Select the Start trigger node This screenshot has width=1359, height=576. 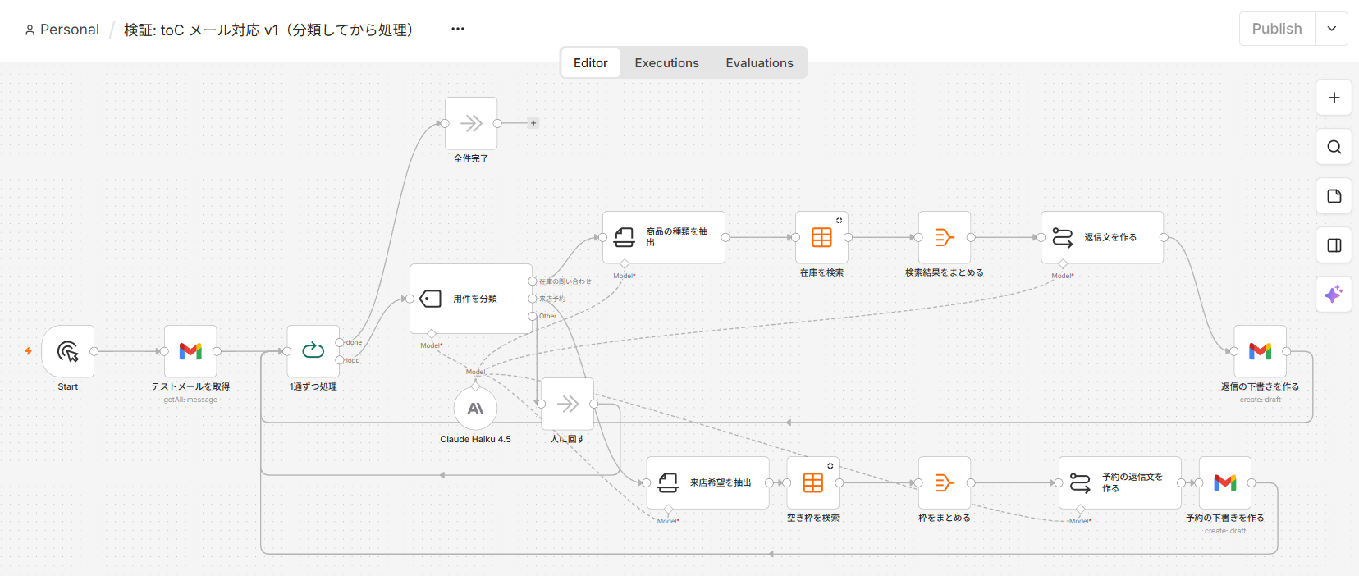point(68,351)
